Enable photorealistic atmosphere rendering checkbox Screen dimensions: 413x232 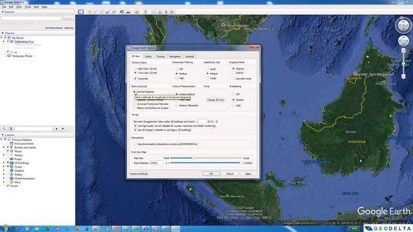[x=136, y=144]
